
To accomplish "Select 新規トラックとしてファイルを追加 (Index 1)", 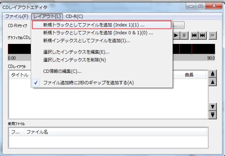I will tap(94, 25).
